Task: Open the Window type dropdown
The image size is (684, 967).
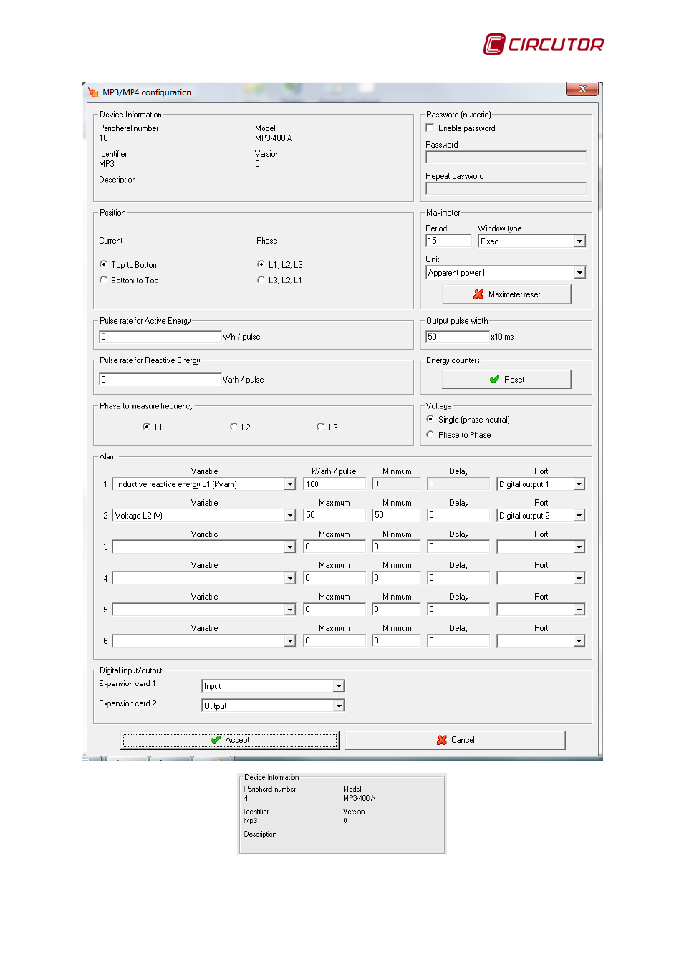Action: tap(579, 241)
